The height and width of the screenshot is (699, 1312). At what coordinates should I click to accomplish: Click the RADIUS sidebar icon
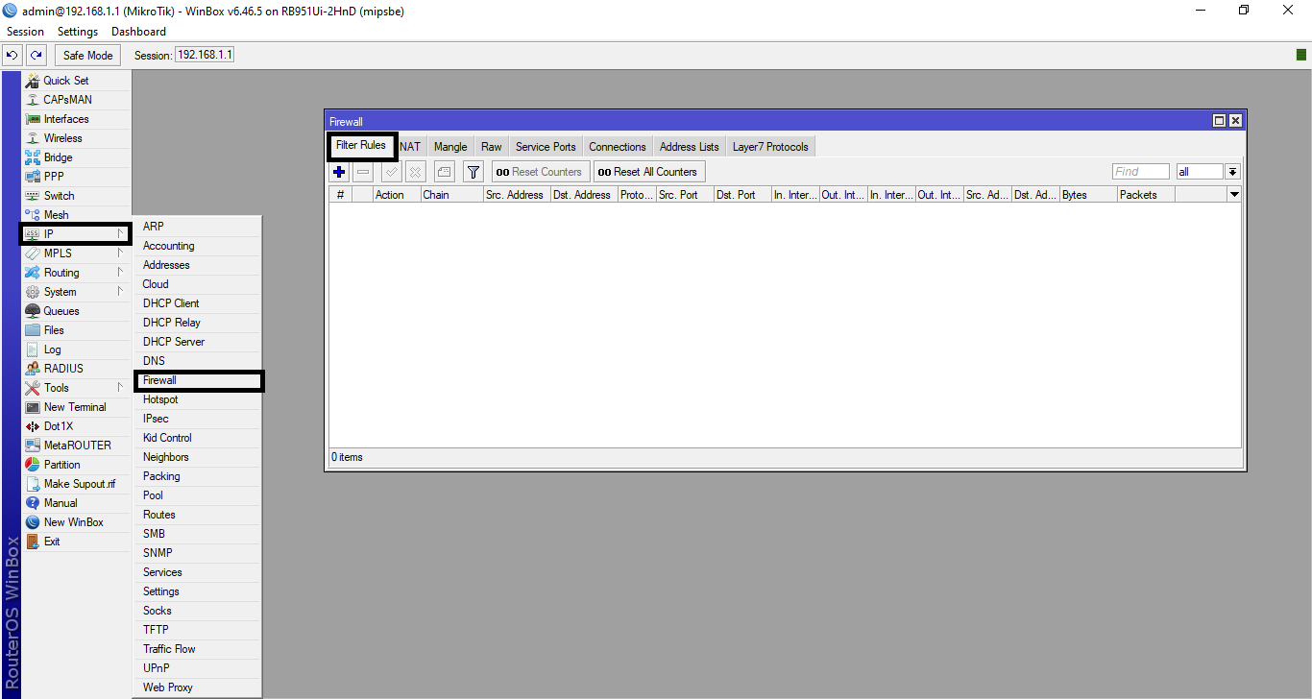[33, 369]
